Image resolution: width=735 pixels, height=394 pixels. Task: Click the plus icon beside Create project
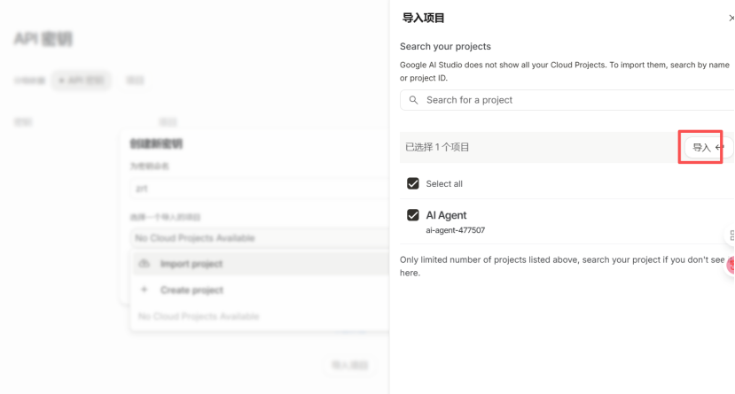pyautogui.click(x=145, y=290)
